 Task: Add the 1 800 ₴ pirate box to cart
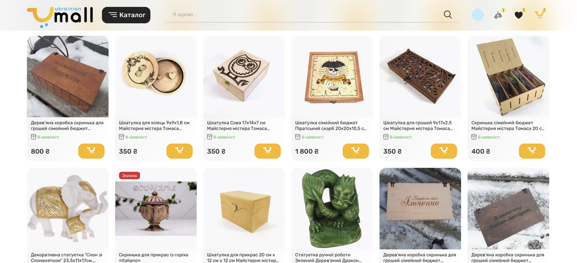pyautogui.click(x=356, y=151)
